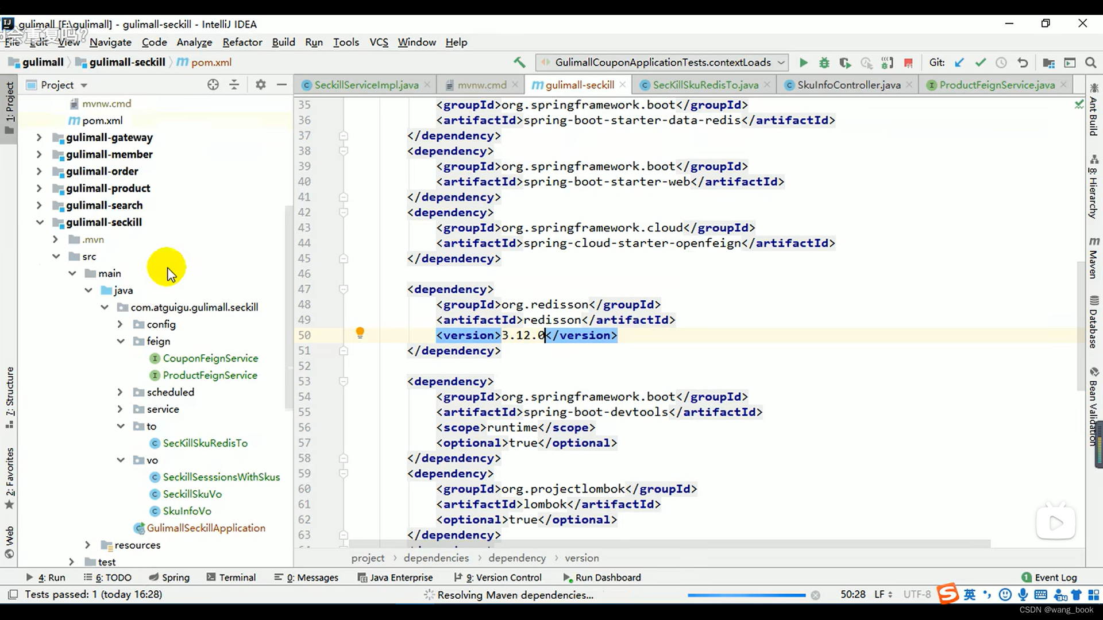The image size is (1103, 620).
Task: Open the Structure tool window
Action: click(x=10, y=397)
